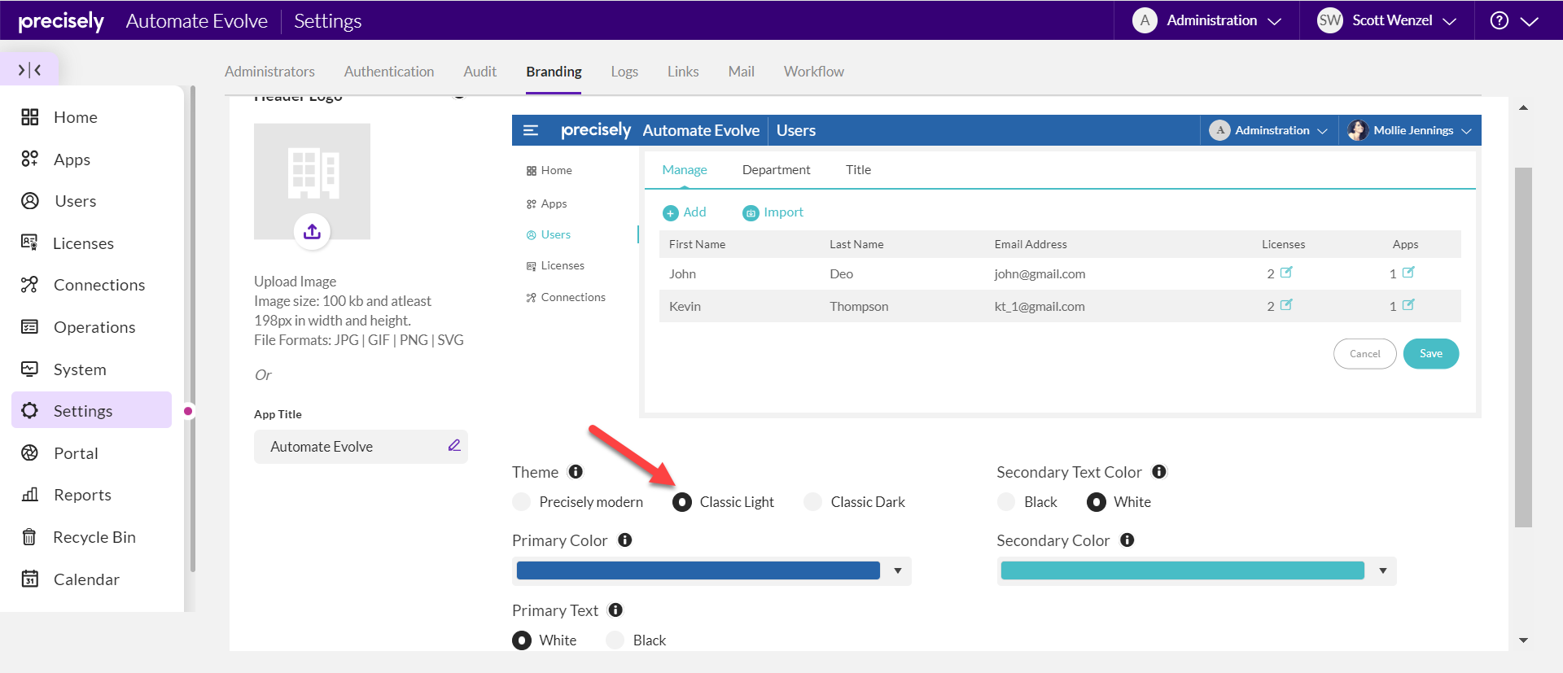1563x673 pixels.
Task: Select White primary text radio
Action: click(522, 640)
